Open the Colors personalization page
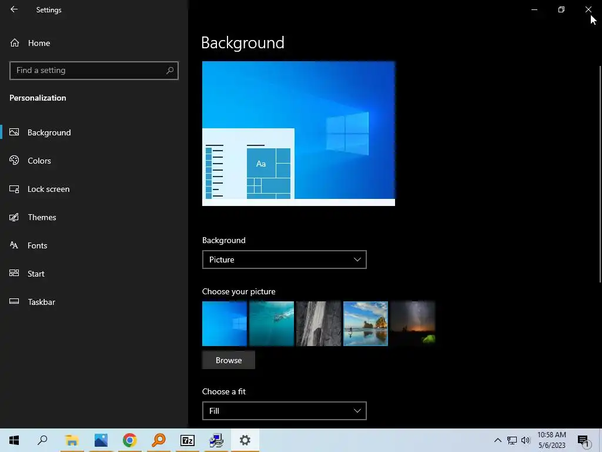The width and height of the screenshot is (602, 452). coord(94,161)
